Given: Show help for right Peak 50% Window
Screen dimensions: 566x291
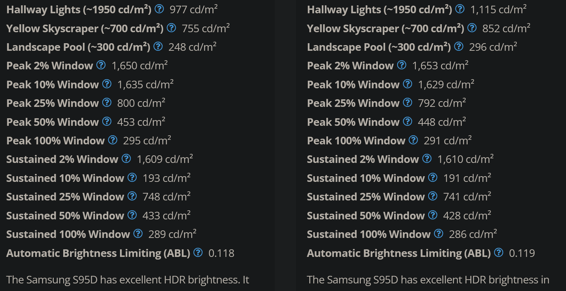Looking at the screenshot, I should click(408, 121).
